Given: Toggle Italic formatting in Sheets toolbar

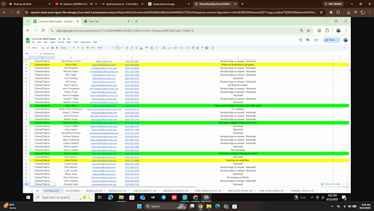Looking at the screenshot, I should point(131,48).
